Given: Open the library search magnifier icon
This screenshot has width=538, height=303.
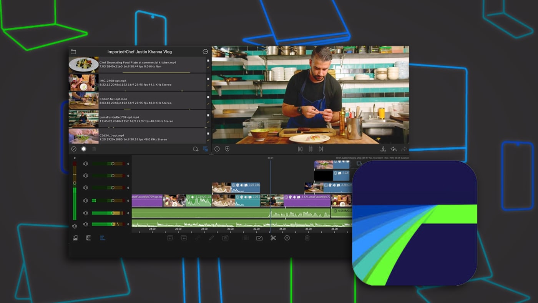Looking at the screenshot, I should click(x=196, y=149).
